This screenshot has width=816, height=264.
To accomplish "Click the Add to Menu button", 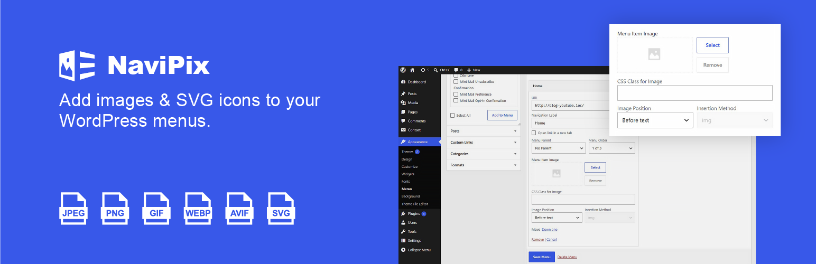I will coord(502,115).
